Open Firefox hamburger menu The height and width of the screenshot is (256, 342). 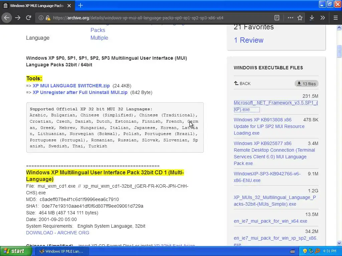point(335,18)
